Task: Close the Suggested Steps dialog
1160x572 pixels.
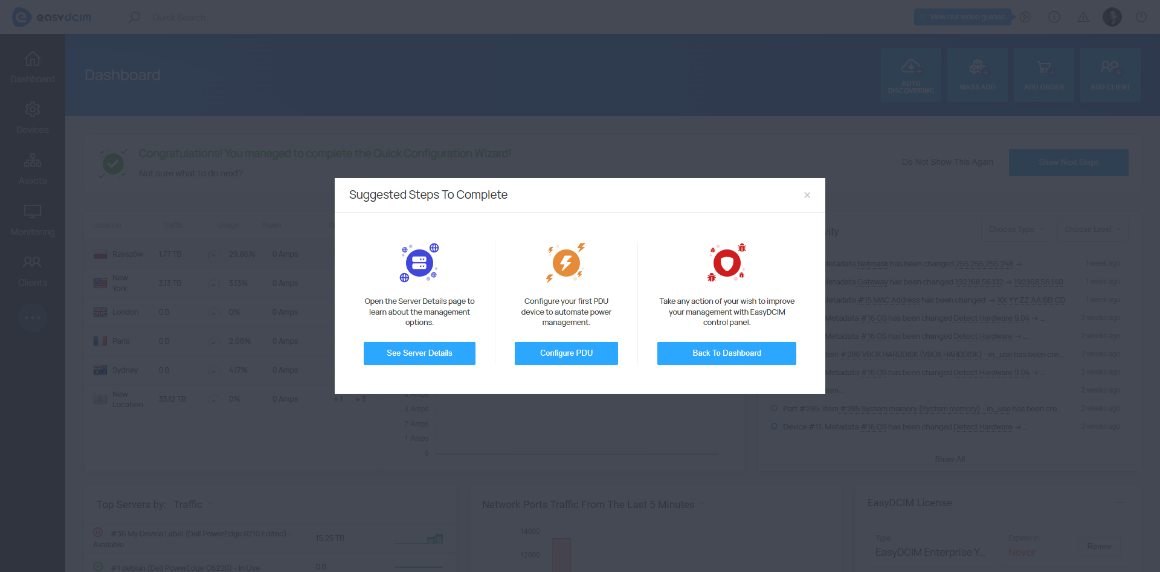Action: click(x=807, y=195)
